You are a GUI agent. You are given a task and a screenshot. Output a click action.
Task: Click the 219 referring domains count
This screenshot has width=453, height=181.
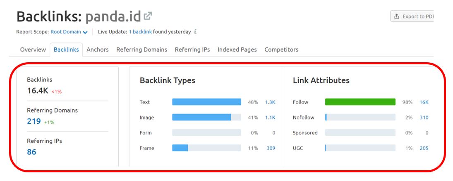point(34,121)
